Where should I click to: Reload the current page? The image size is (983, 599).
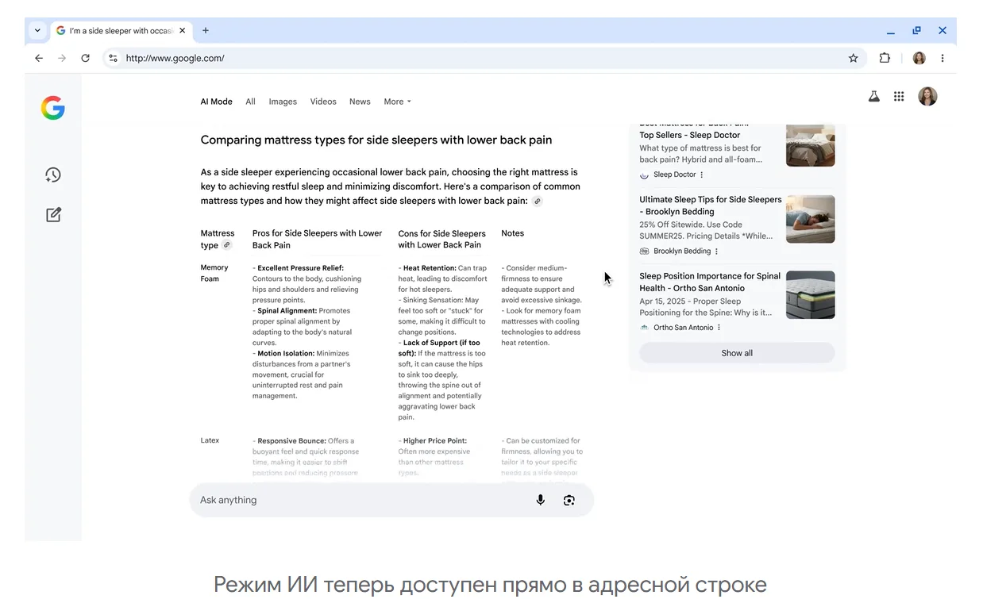(86, 58)
